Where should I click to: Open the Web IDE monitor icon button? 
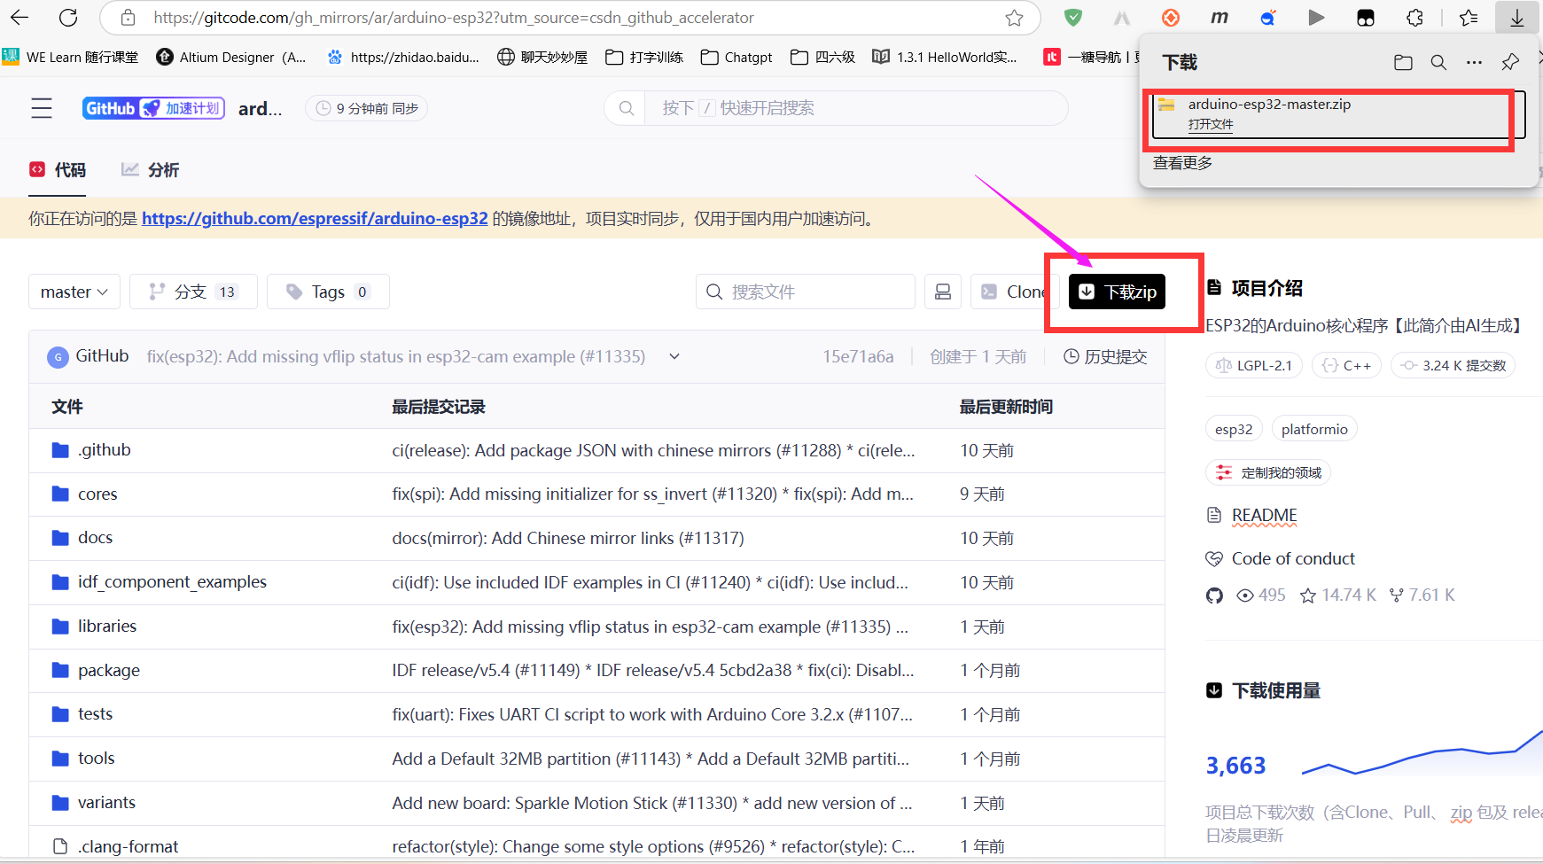[x=943, y=292]
